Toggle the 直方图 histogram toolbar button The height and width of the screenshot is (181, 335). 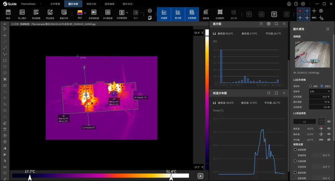(x=178, y=14)
